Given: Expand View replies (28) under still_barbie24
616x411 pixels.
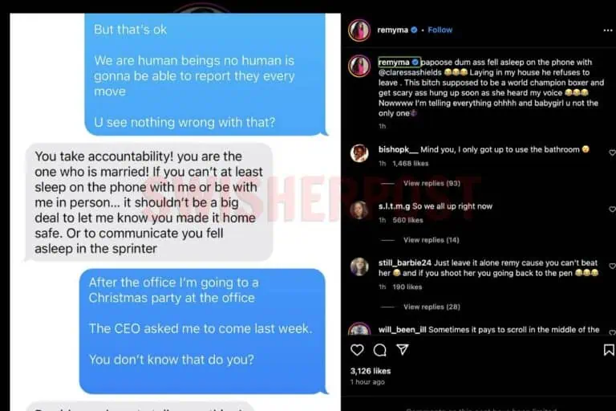Looking at the screenshot, I should click(x=432, y=307).
